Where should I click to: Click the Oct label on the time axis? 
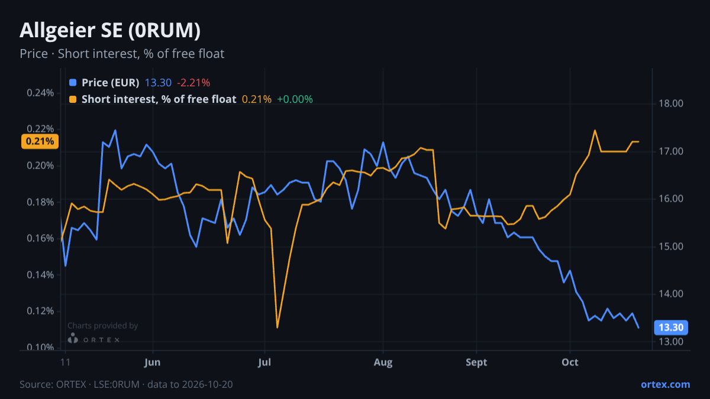pyautogui.click(x=570, y=362)
